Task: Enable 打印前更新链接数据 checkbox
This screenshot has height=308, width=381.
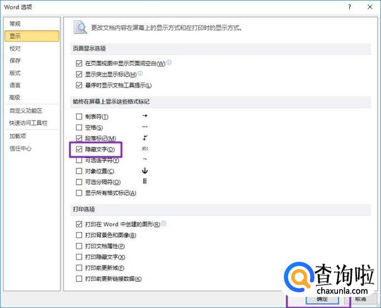Action: [79, 278]
